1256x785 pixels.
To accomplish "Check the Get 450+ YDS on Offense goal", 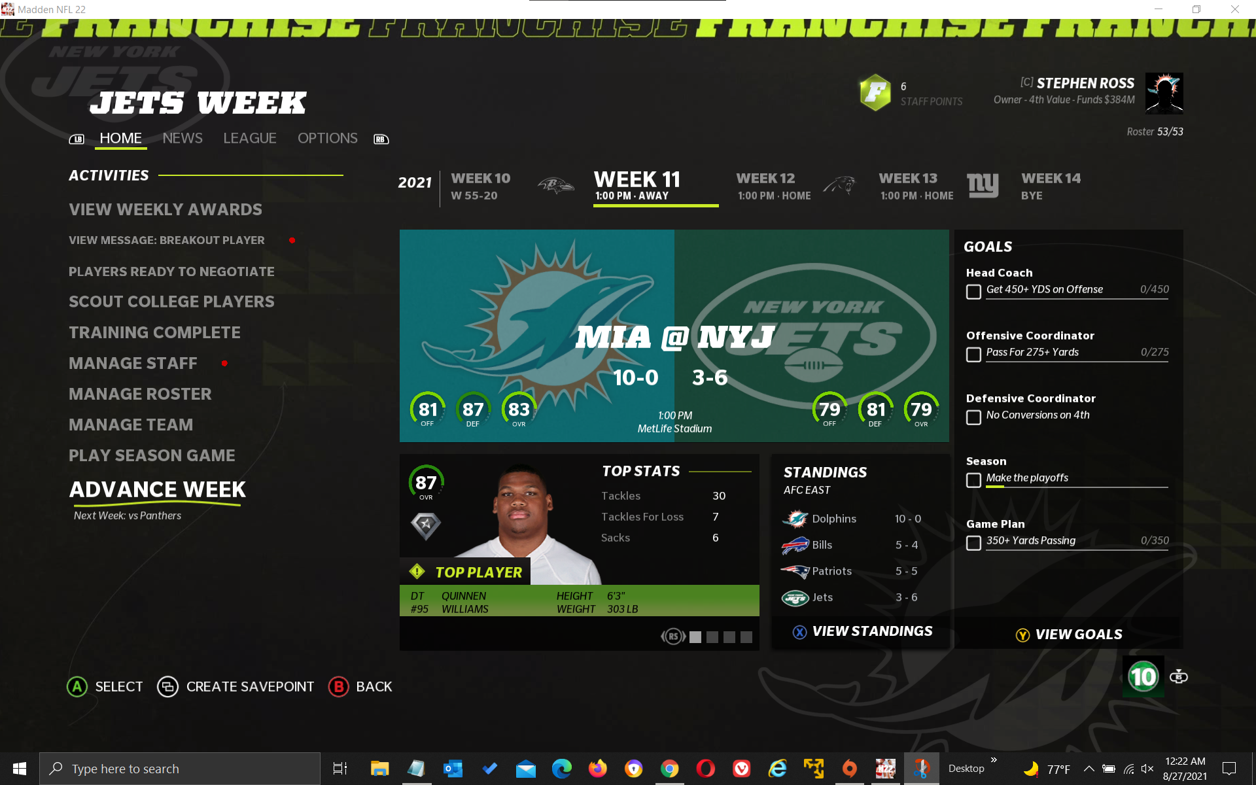I will (973, 292).
